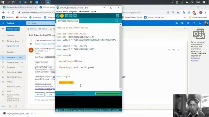Click the green upload progress bar
The width and height of the screenshot is (209, 117).
pos(108,94)
